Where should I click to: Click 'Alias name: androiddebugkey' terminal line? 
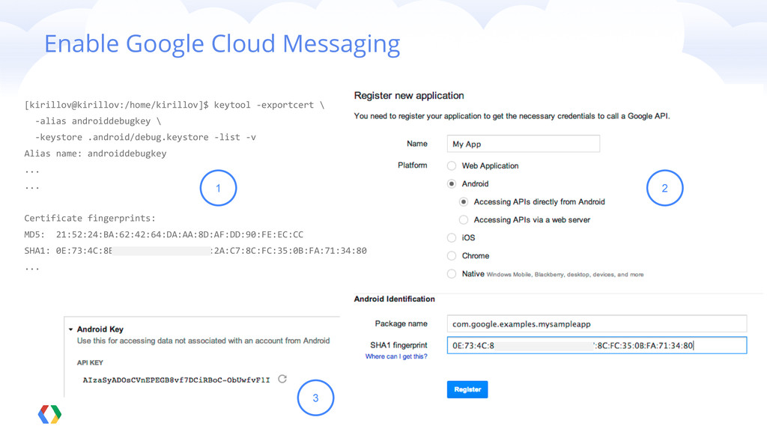coord(95,153)
